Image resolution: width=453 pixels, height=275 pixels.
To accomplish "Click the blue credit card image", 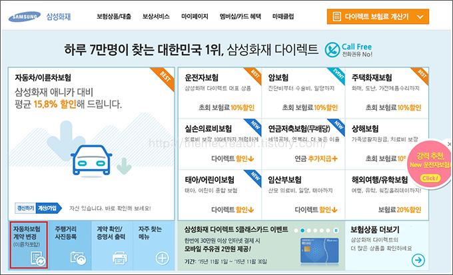I will pyautogui.click(x=320, y=251).
